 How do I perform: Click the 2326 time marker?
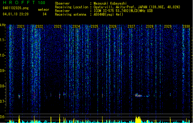113,26
